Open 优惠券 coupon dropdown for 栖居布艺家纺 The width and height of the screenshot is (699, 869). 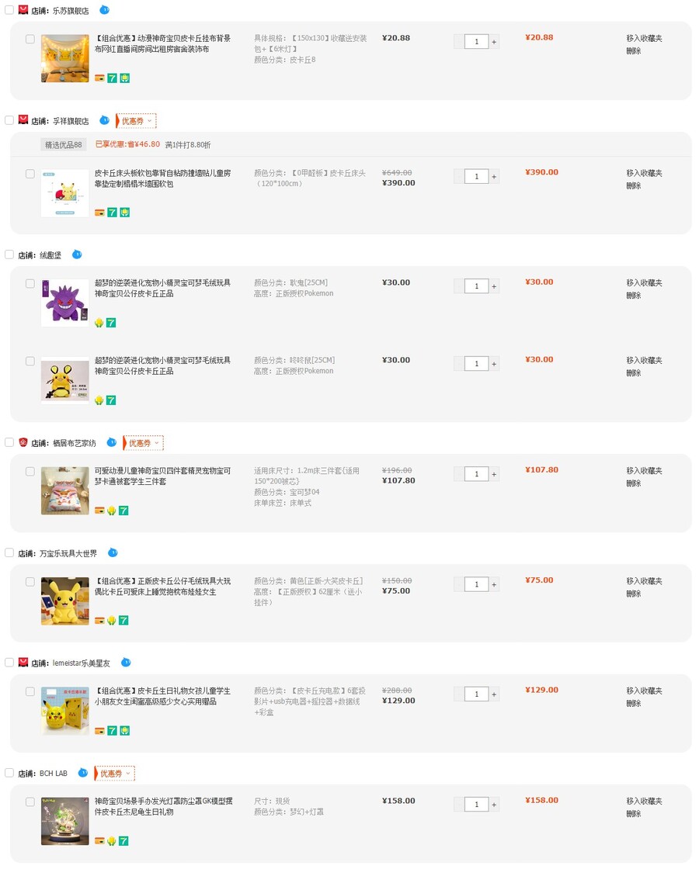coord(144,443)
